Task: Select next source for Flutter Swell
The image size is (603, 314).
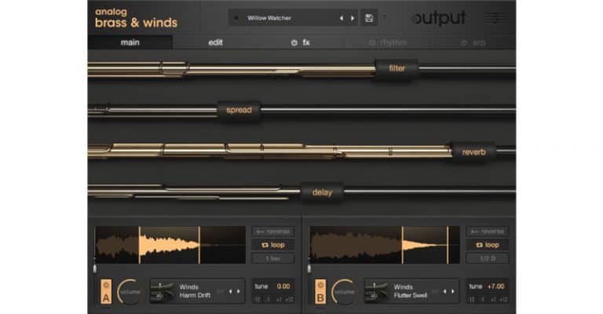Action: [452, 292]
